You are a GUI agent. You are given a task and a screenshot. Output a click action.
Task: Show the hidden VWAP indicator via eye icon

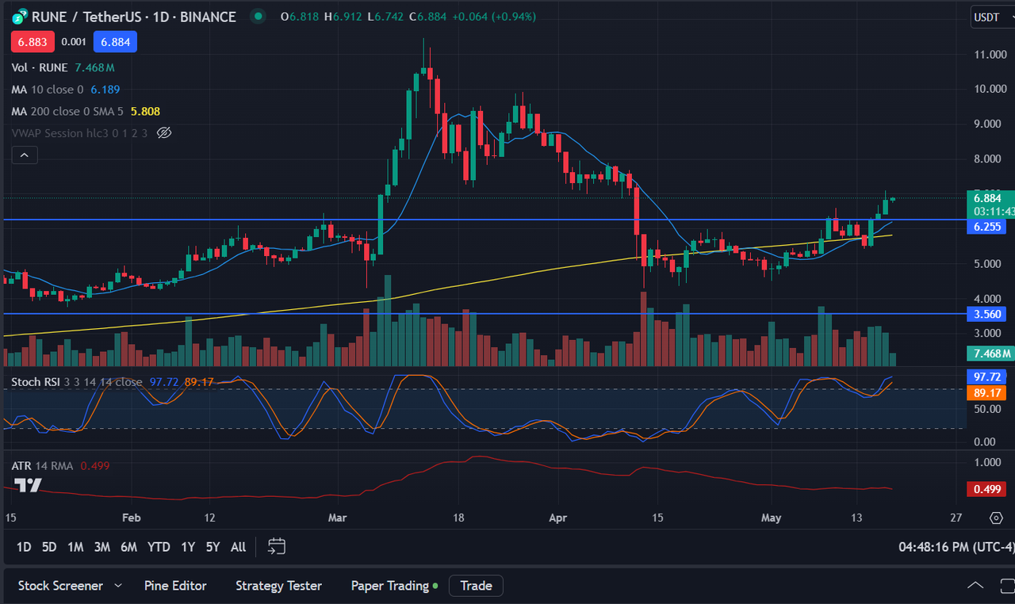point(164,133)
